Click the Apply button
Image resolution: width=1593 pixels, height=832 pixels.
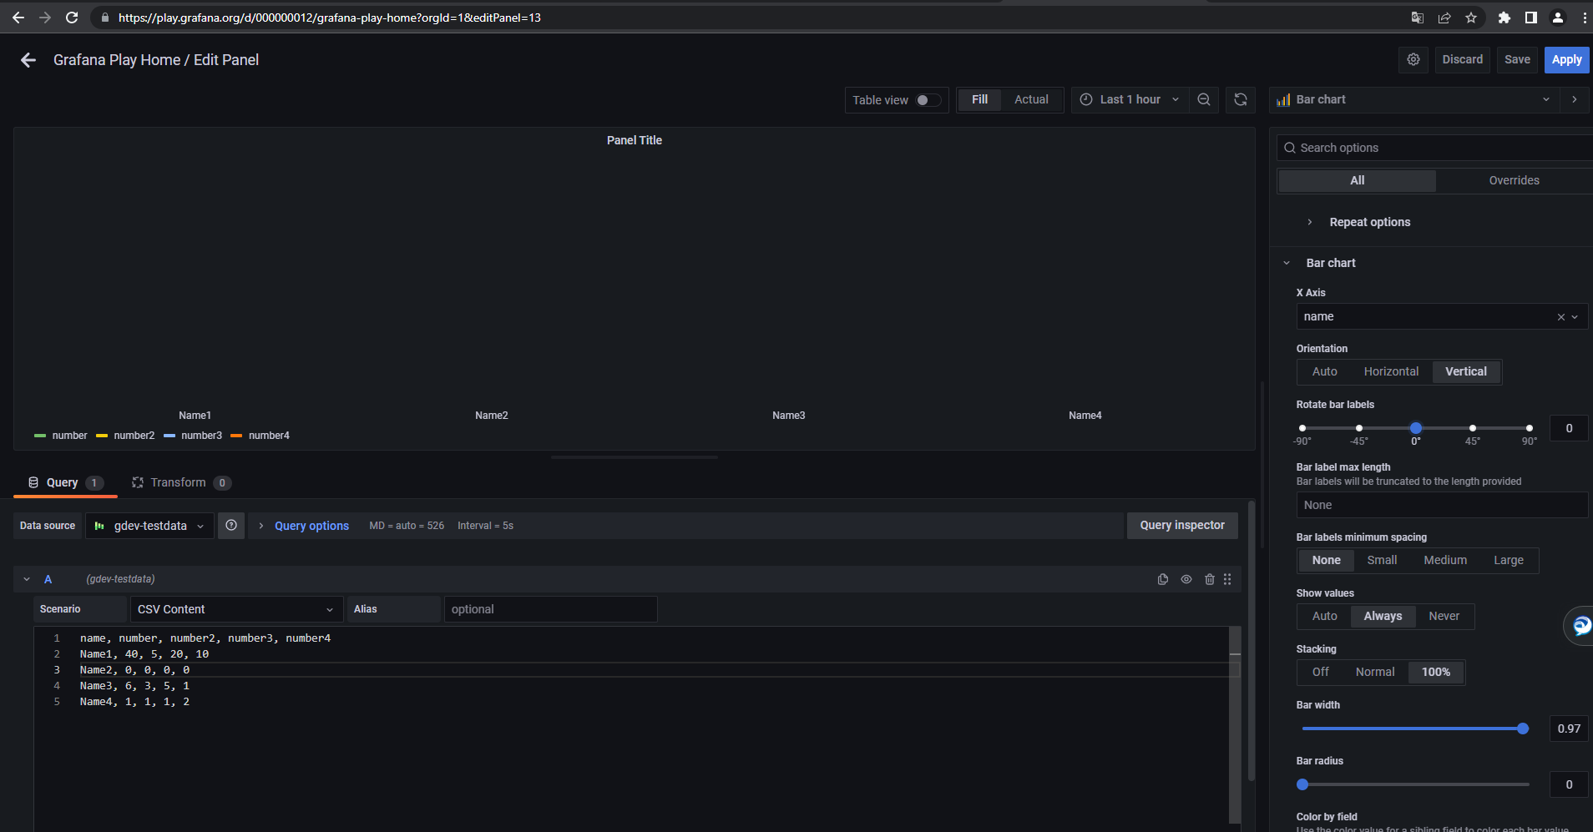[x=1566, y=59]
